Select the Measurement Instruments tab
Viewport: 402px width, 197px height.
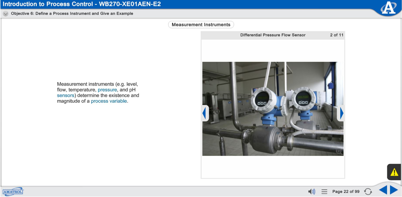pyautogui.click(x=201, y=25)
